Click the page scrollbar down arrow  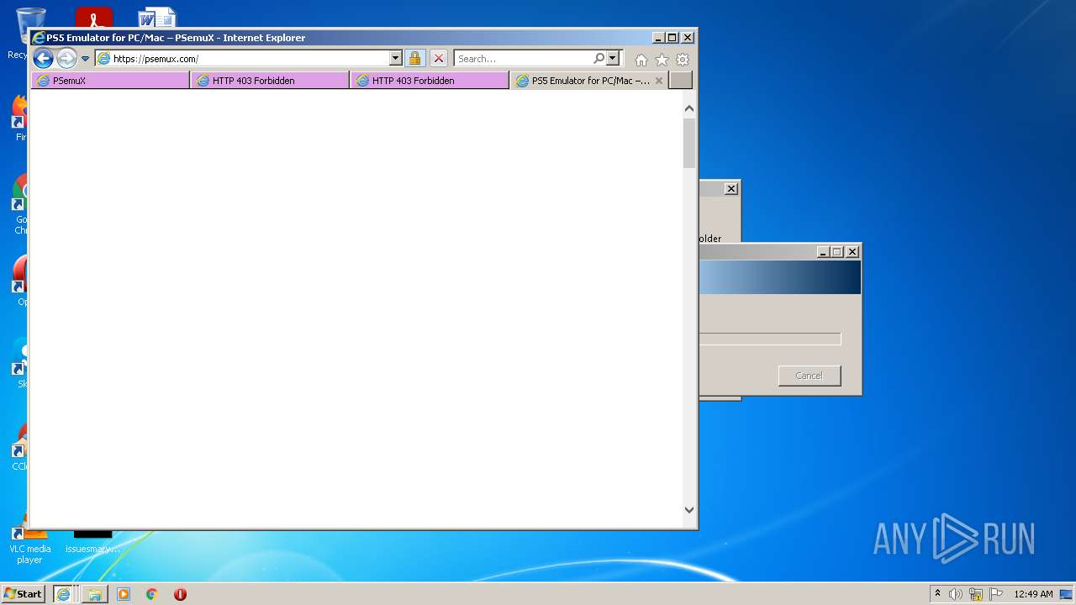[x=689, y=509]
